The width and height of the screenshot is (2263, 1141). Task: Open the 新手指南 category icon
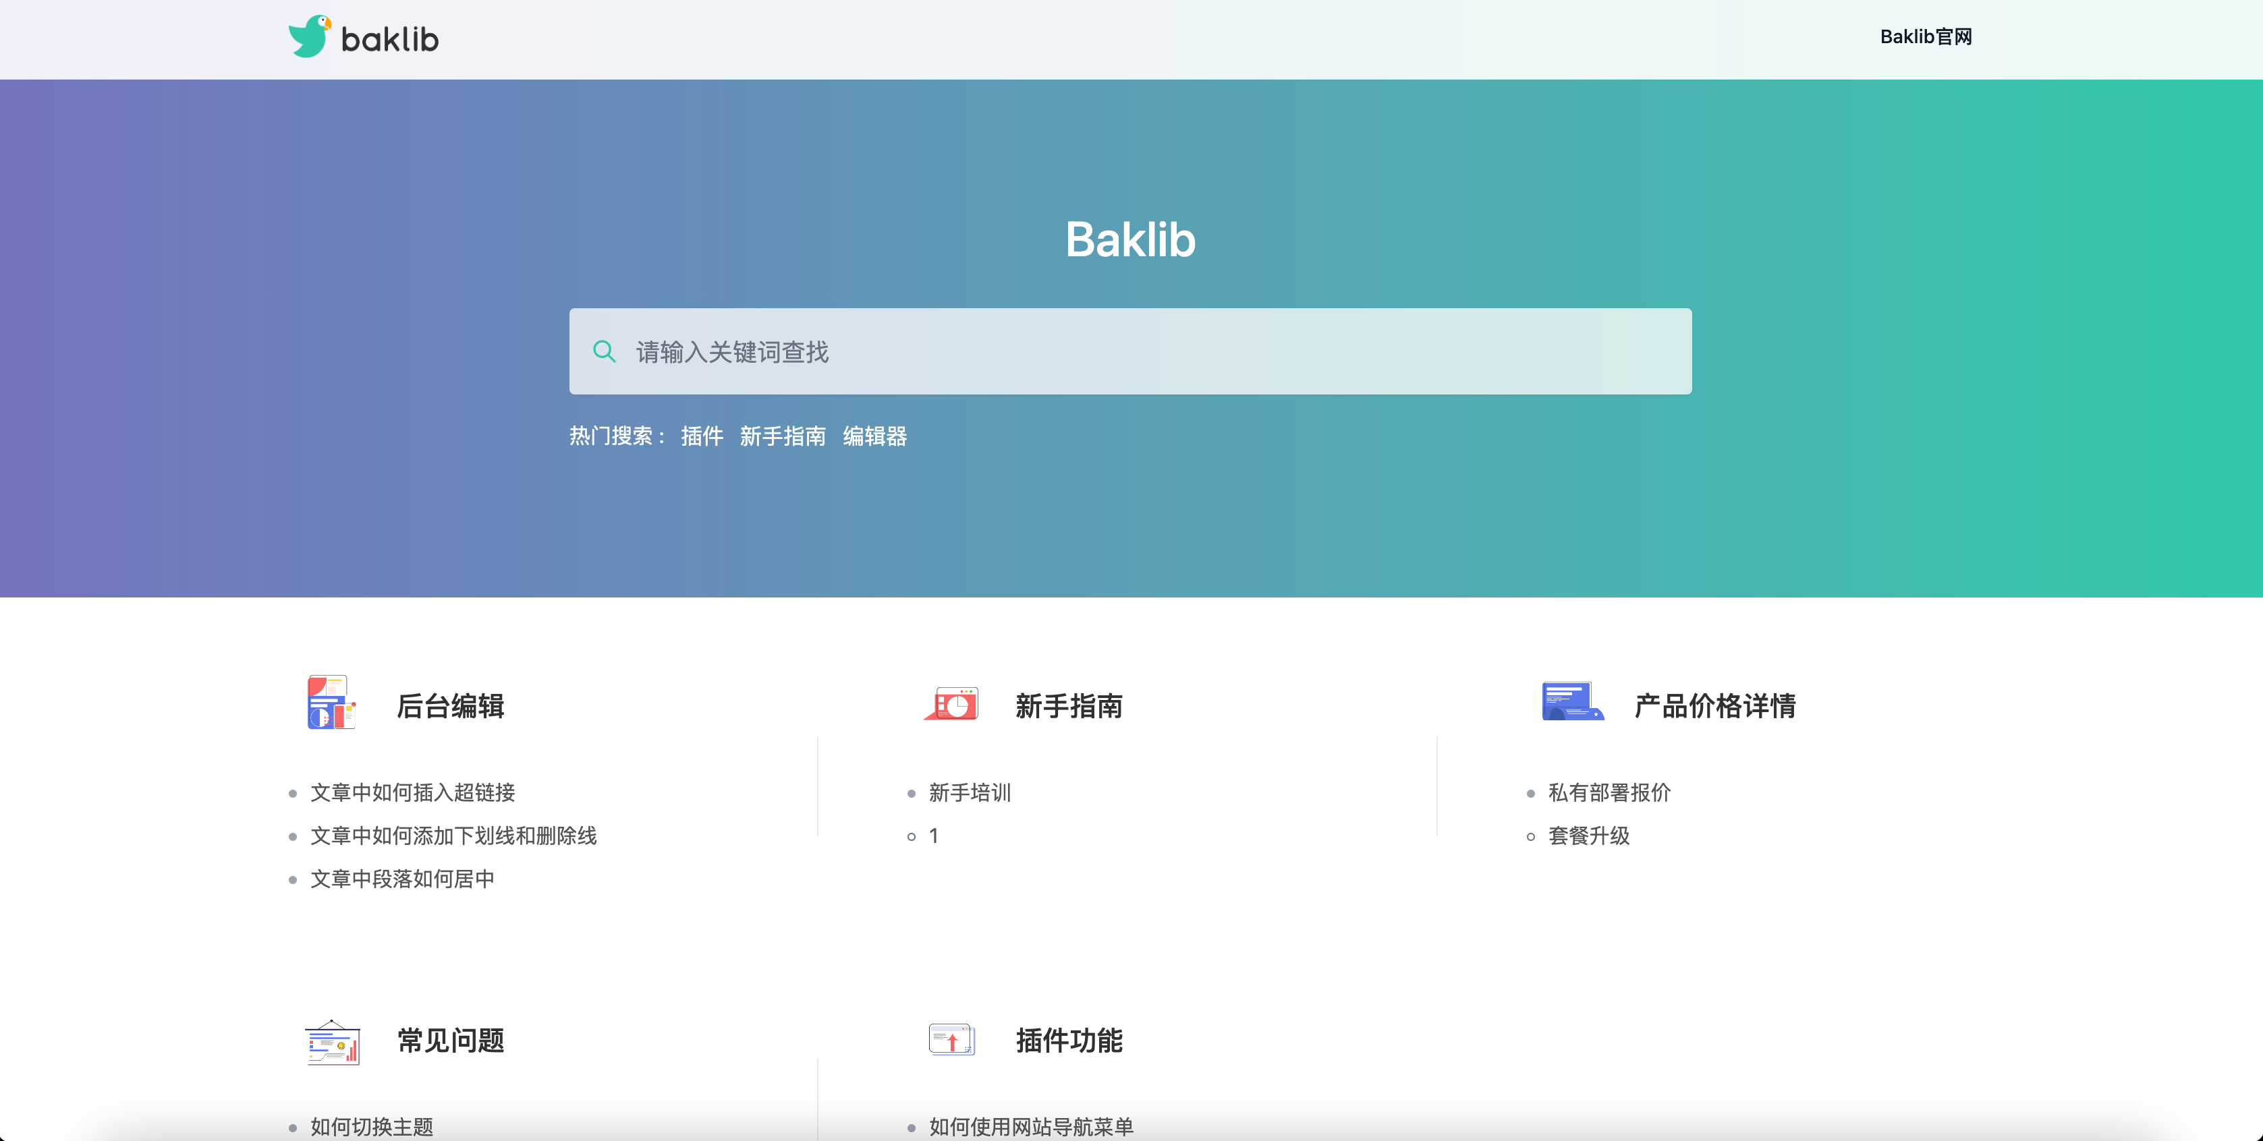951,703
